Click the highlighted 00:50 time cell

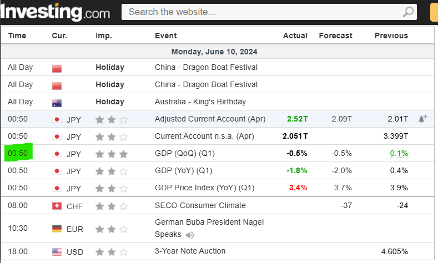click(19, 154)
